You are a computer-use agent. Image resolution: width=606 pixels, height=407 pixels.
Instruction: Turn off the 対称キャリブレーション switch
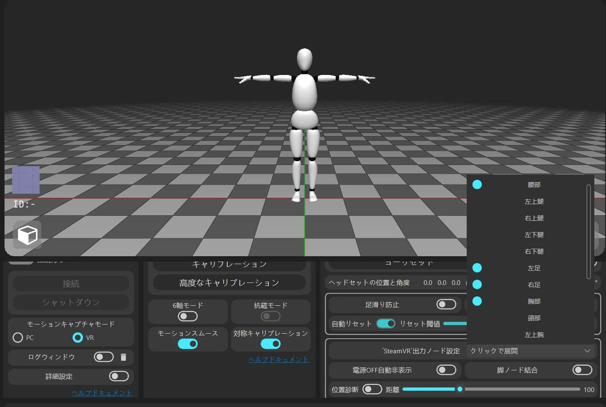coord(271,344)
